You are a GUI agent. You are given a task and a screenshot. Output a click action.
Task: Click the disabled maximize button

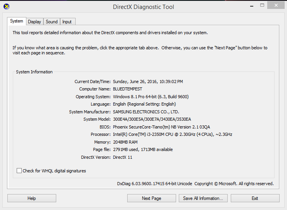262,5
